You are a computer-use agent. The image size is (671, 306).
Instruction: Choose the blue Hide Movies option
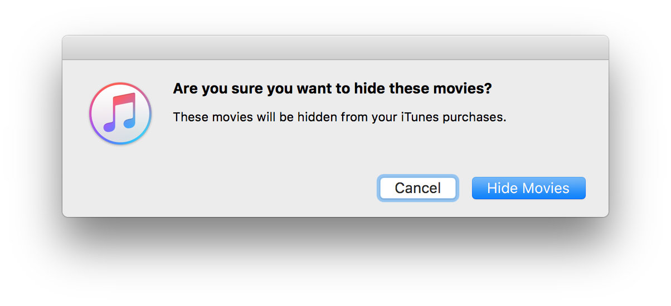point(528,188)
